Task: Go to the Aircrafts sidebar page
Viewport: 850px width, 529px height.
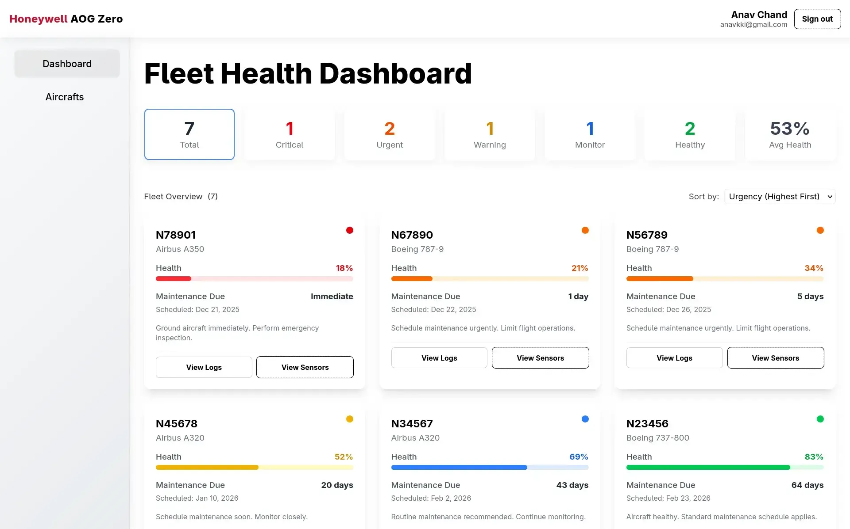Action: [x=65, y=97]
